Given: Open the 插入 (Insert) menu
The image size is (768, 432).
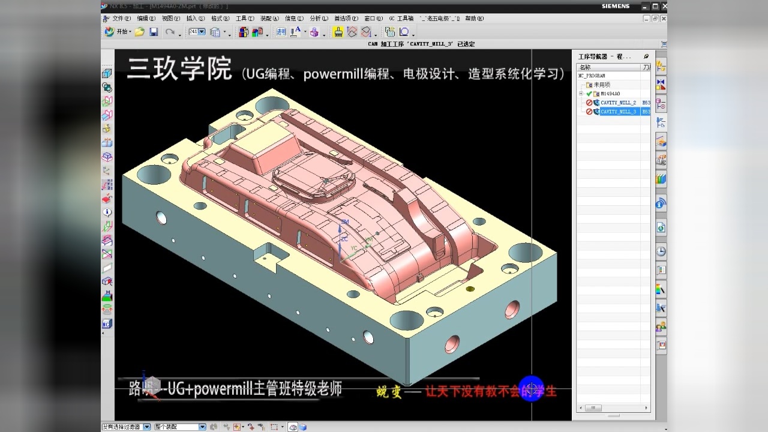Looking at the screenshot, I should [x=196, y=19].
